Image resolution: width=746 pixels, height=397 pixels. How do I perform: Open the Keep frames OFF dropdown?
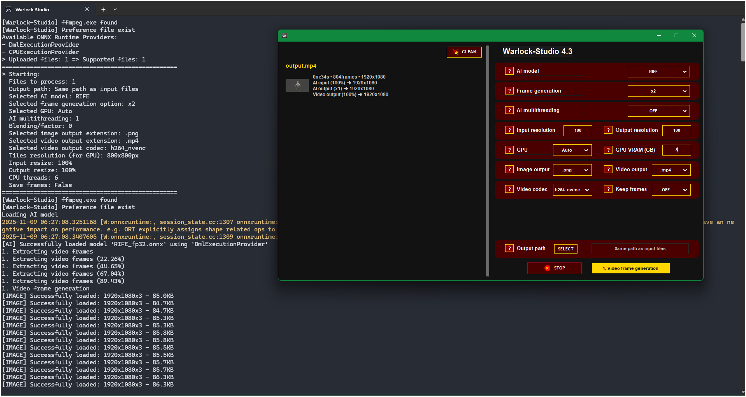(671, 190)
